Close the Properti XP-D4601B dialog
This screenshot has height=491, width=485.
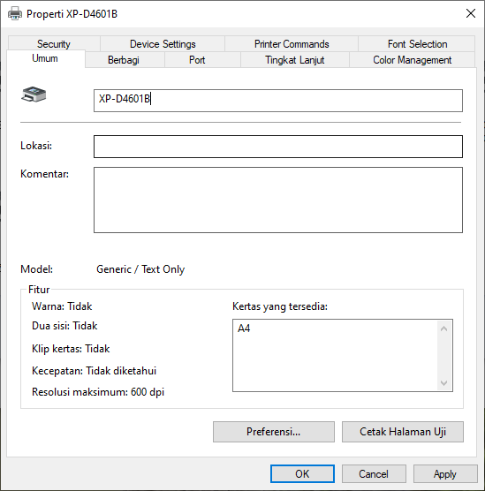[471, 13]
